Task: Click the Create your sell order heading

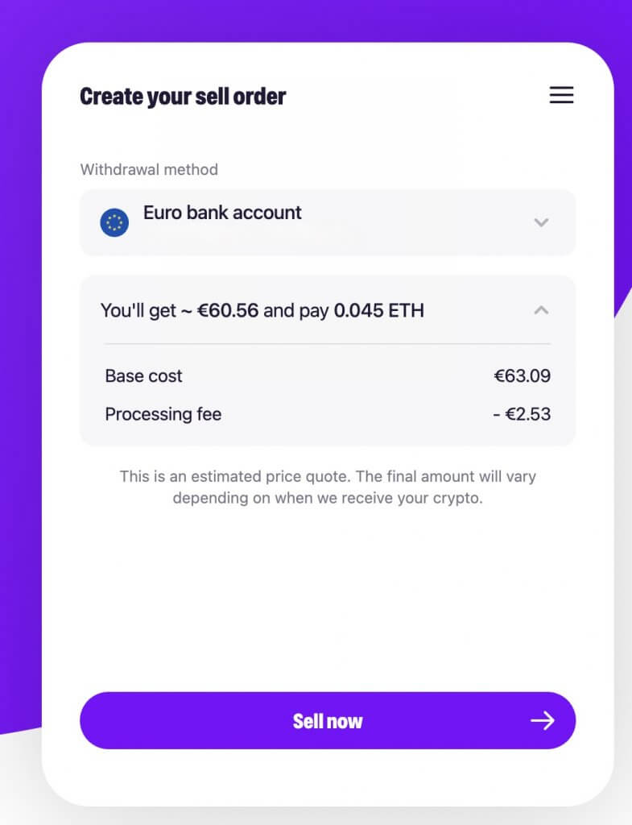Action: (183, 97)
